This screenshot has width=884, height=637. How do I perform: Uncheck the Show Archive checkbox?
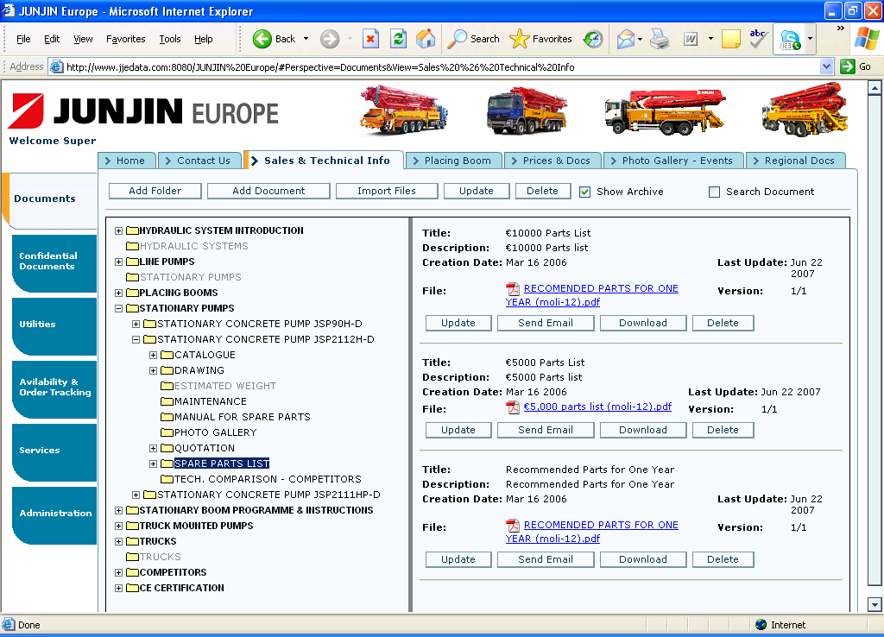(584, 192)
